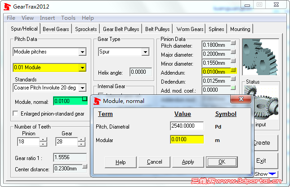The width and height of the screenshot is (290, 187).
Task: Switch to the Splines tab
Action: point(216,29)
